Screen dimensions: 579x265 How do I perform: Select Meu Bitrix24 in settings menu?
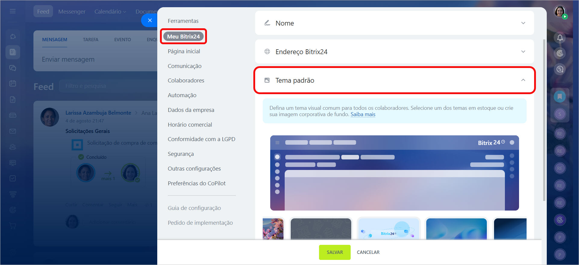pos(183,36)
